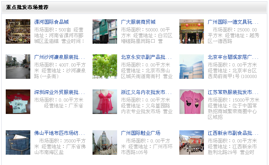Click description text 义乌篁园路内衣专业批发市场
Screen dimensions: 269x165
tap(145, 109)
